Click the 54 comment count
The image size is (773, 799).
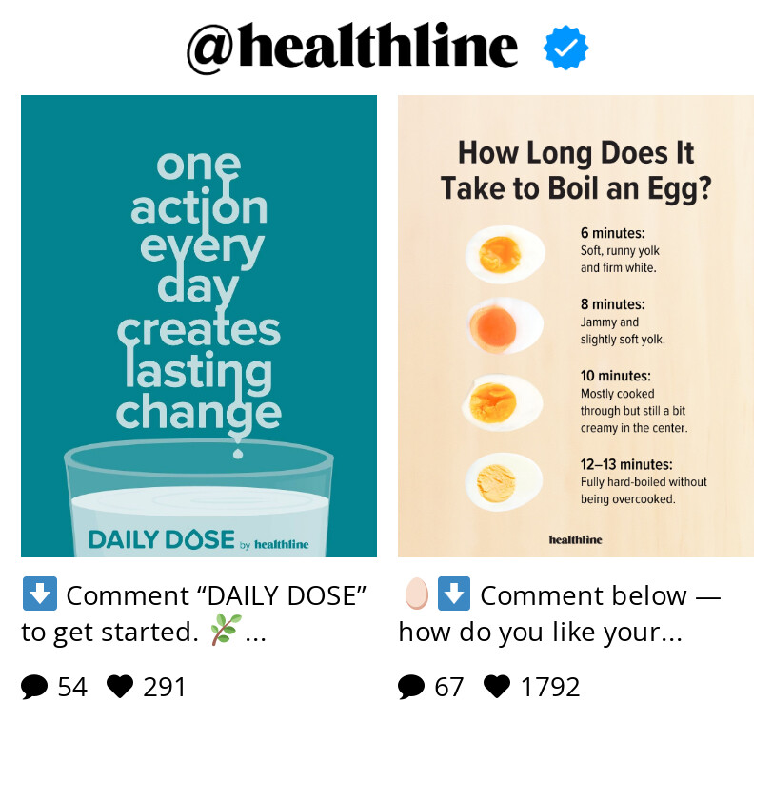(71, 686)
